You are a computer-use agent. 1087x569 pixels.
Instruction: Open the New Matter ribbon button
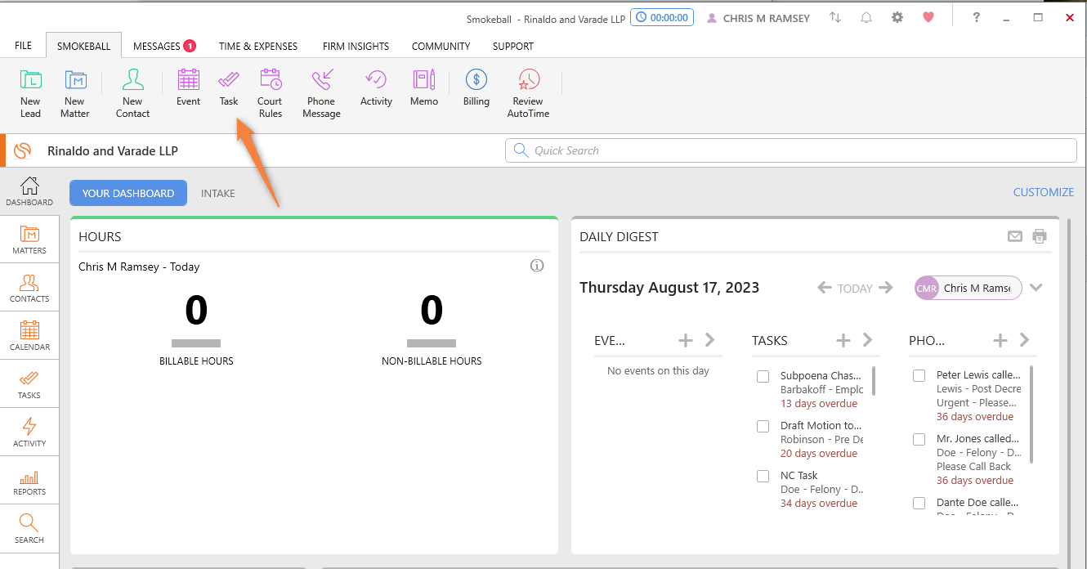[75, 94]
